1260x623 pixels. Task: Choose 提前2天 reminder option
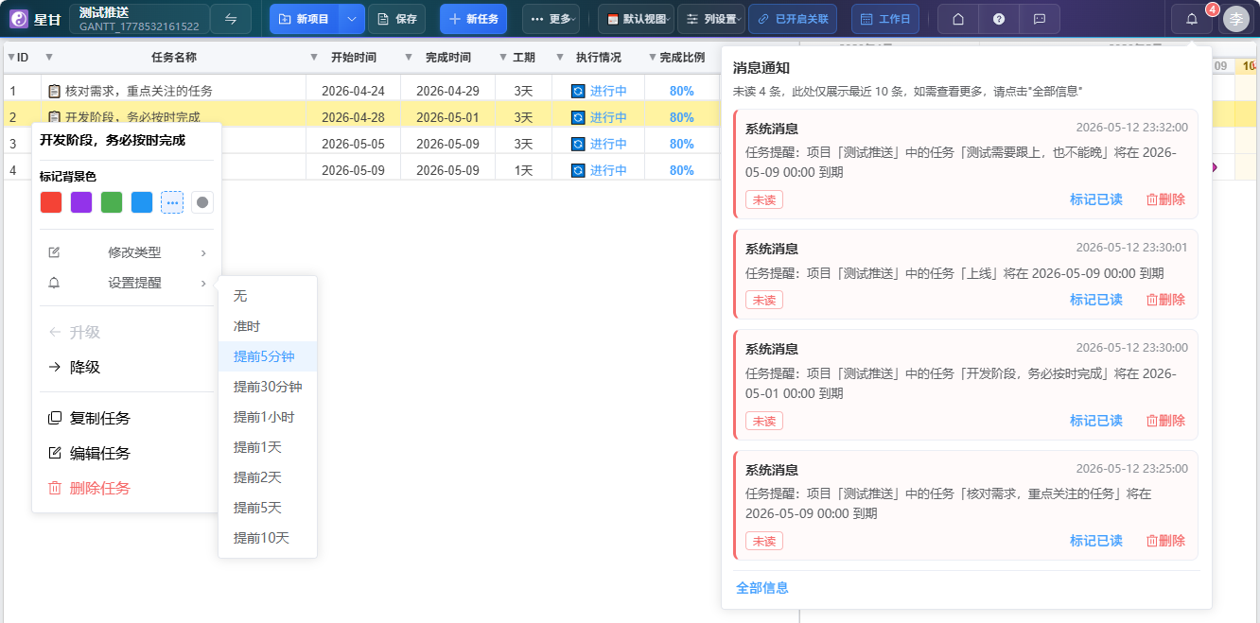(x=268, y=477)
